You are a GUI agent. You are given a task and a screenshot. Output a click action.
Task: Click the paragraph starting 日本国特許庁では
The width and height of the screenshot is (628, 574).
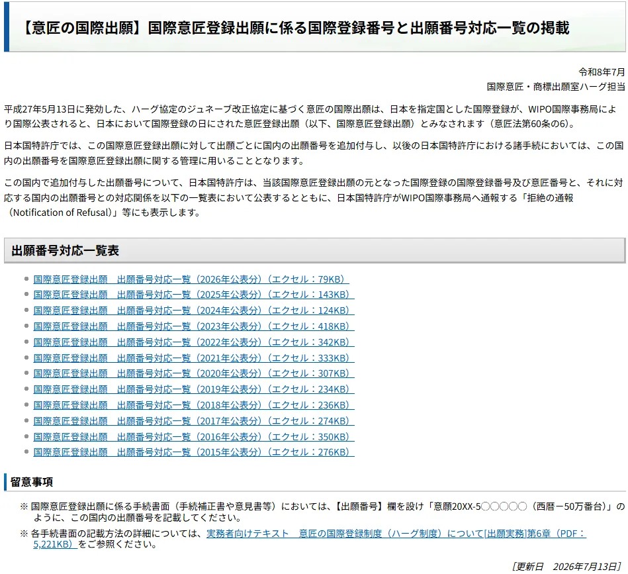click(x=314, y=154)
